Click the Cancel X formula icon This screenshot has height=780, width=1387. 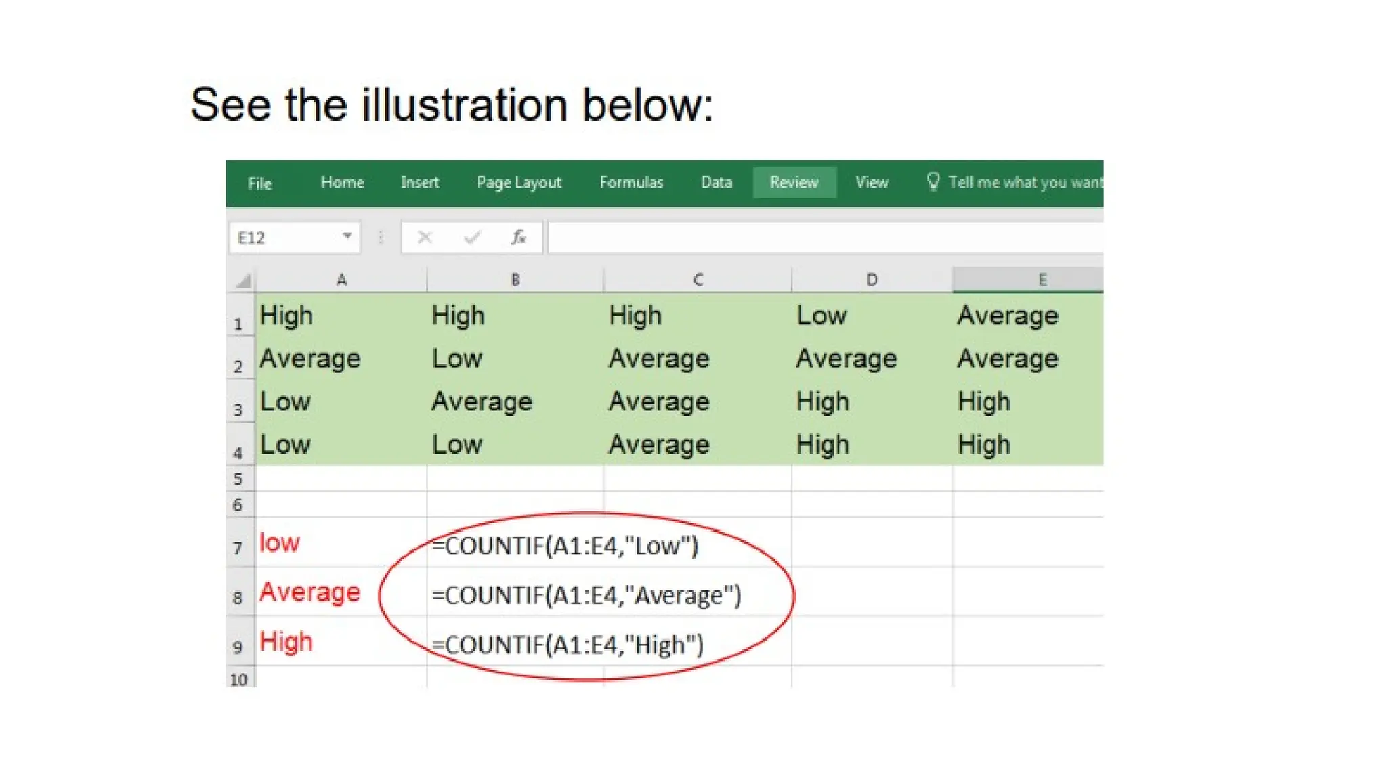click(x=425, y=238)
